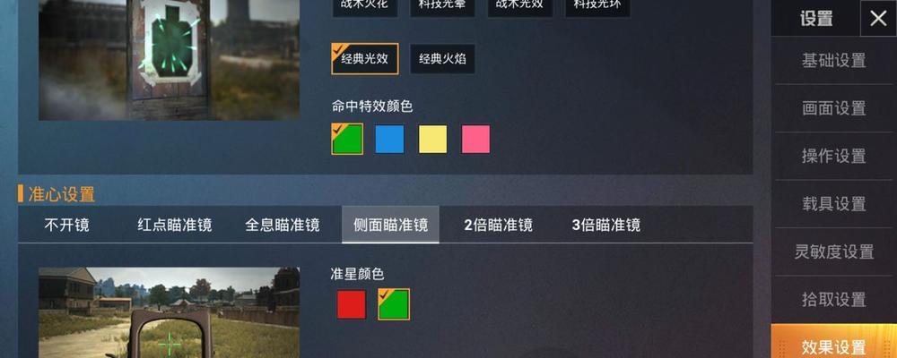Image resolution: width=897 pixels, height=358 pixels.
Task: Pick the green hit effect color
Action: coord(347,139)
